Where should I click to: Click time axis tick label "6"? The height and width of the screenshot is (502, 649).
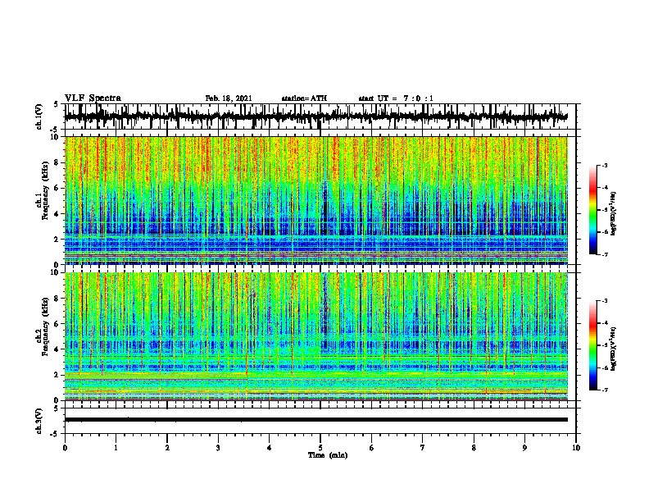372,448
